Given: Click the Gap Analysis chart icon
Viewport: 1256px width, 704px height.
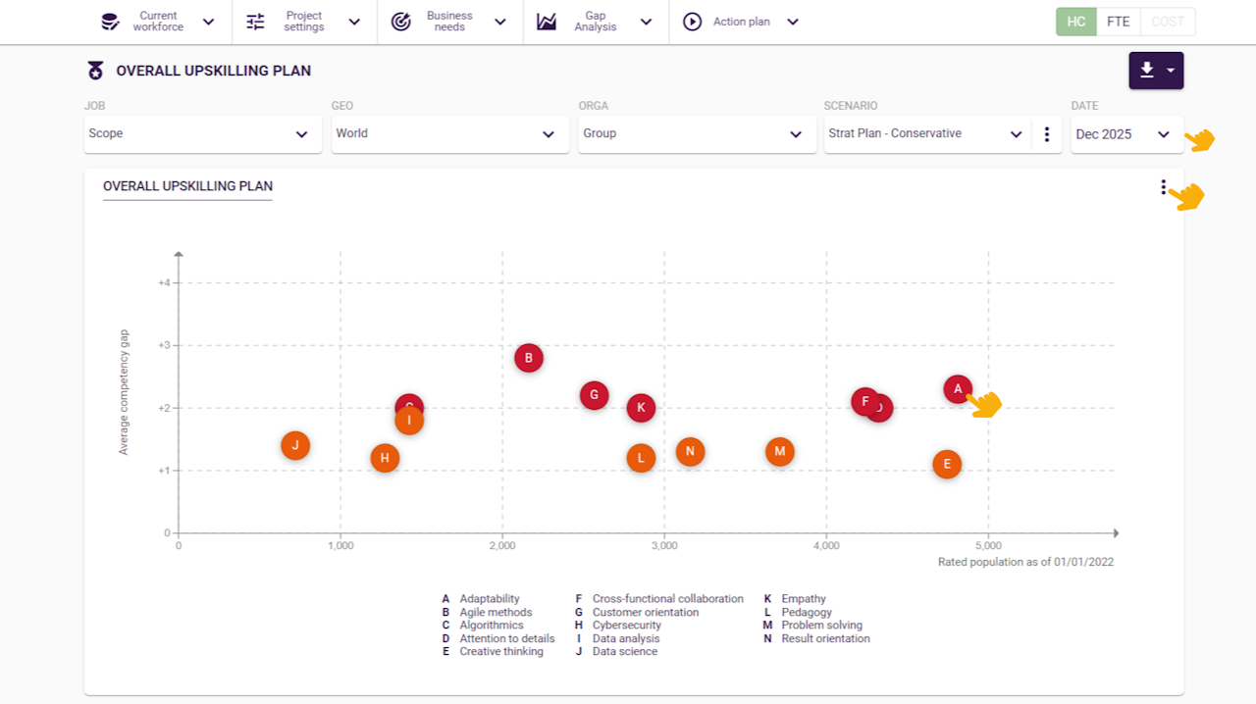Looking at the screenshot, I should pyautogui.click(x=547, y=22).
